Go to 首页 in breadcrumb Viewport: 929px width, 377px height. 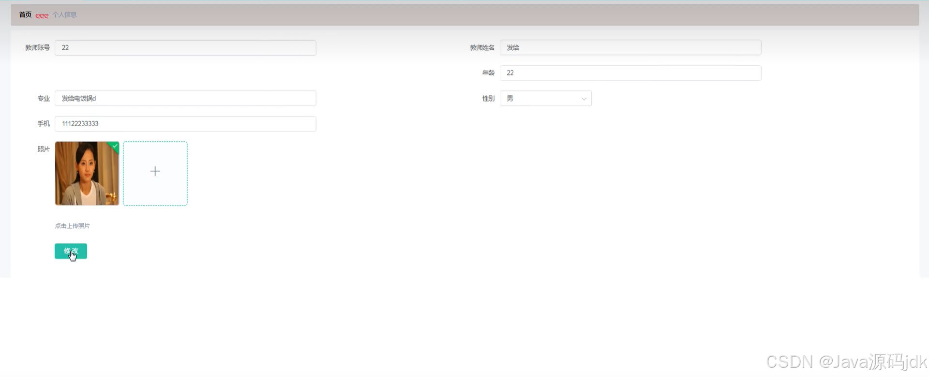tap(25, 15)
